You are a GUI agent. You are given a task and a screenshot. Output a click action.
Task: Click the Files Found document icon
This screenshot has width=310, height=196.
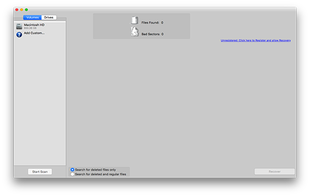pyautogui.click(x=135, y=20)
